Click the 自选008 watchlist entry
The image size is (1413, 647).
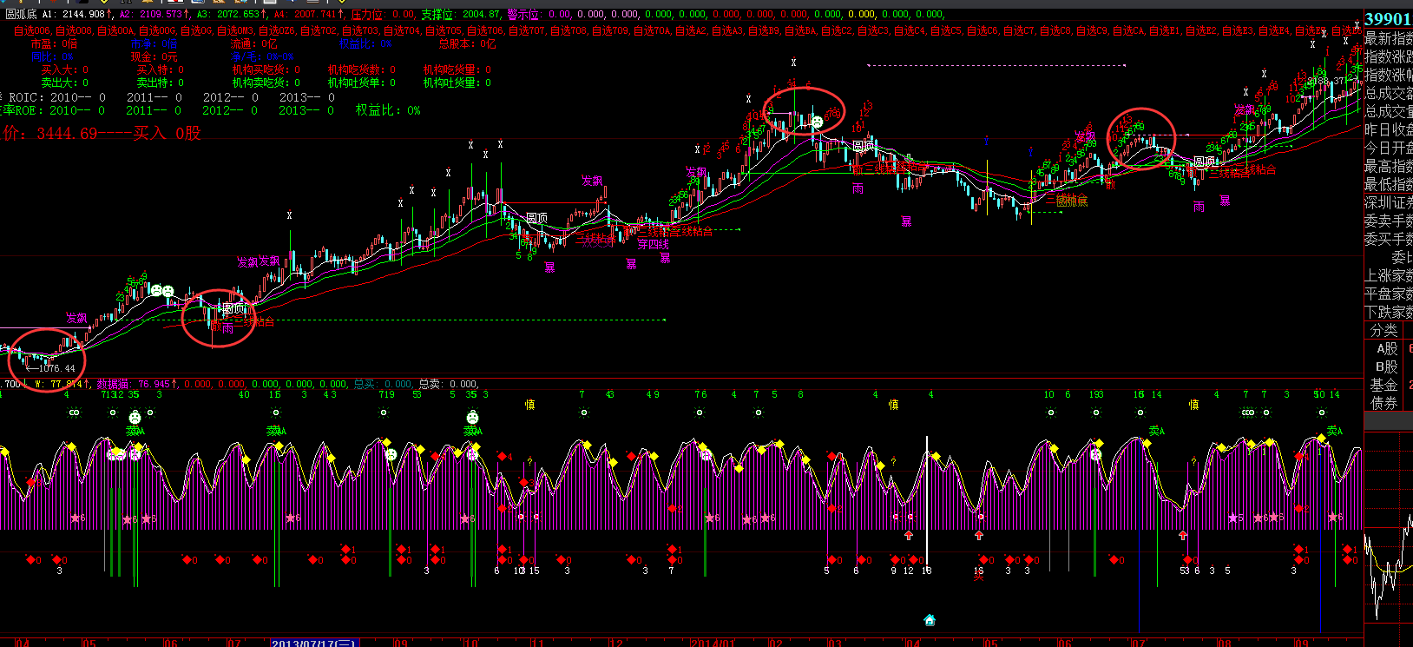(x=74, y=30)
